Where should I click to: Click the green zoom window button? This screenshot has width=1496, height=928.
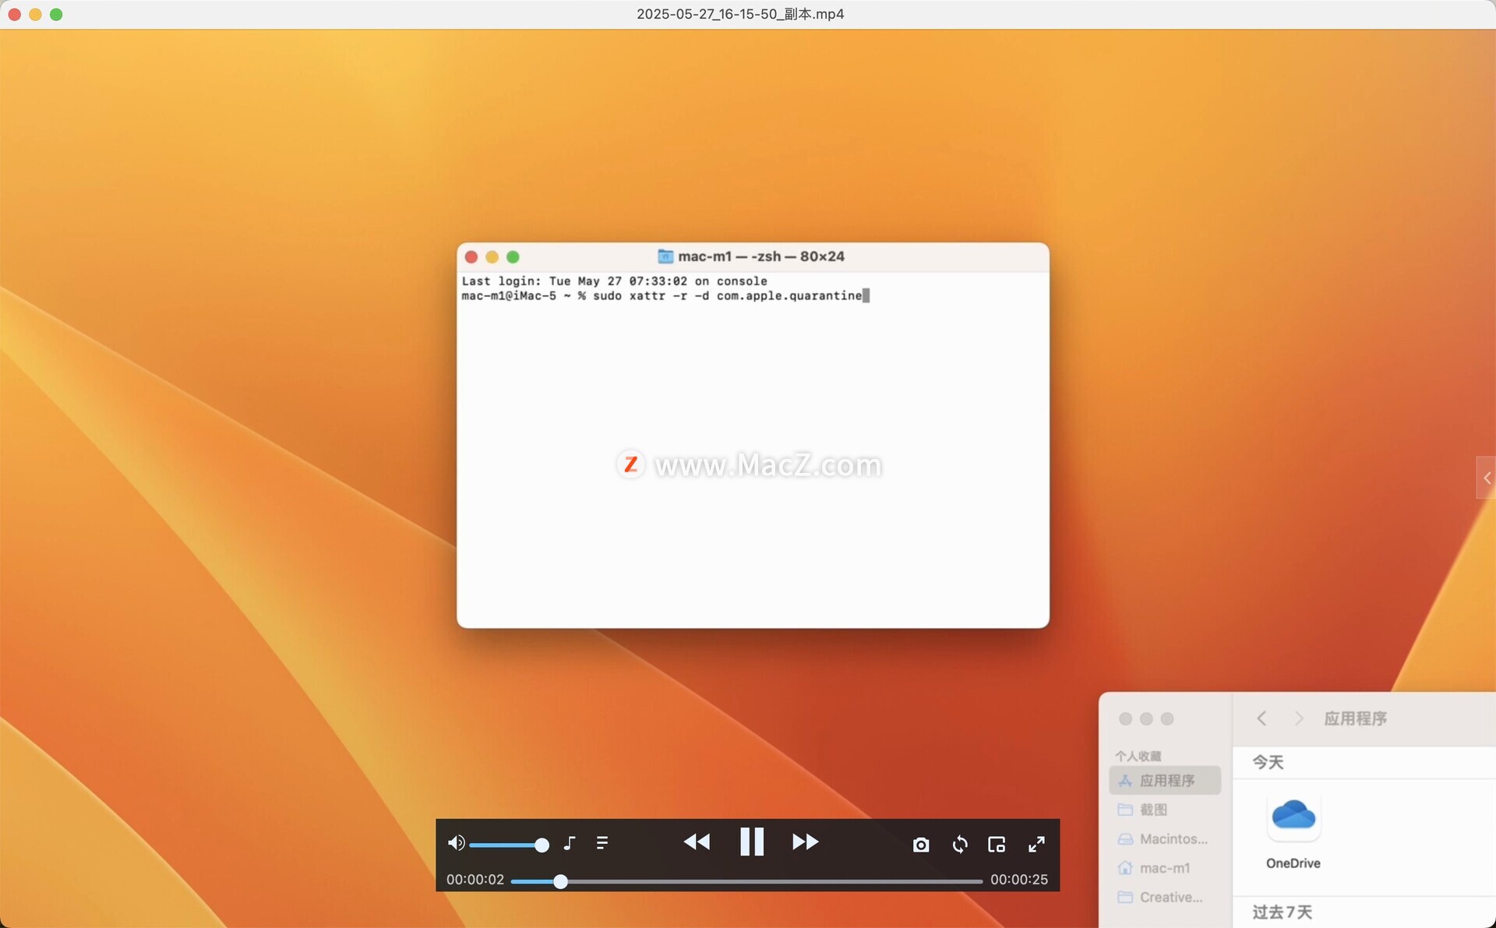tap(56, 14)
